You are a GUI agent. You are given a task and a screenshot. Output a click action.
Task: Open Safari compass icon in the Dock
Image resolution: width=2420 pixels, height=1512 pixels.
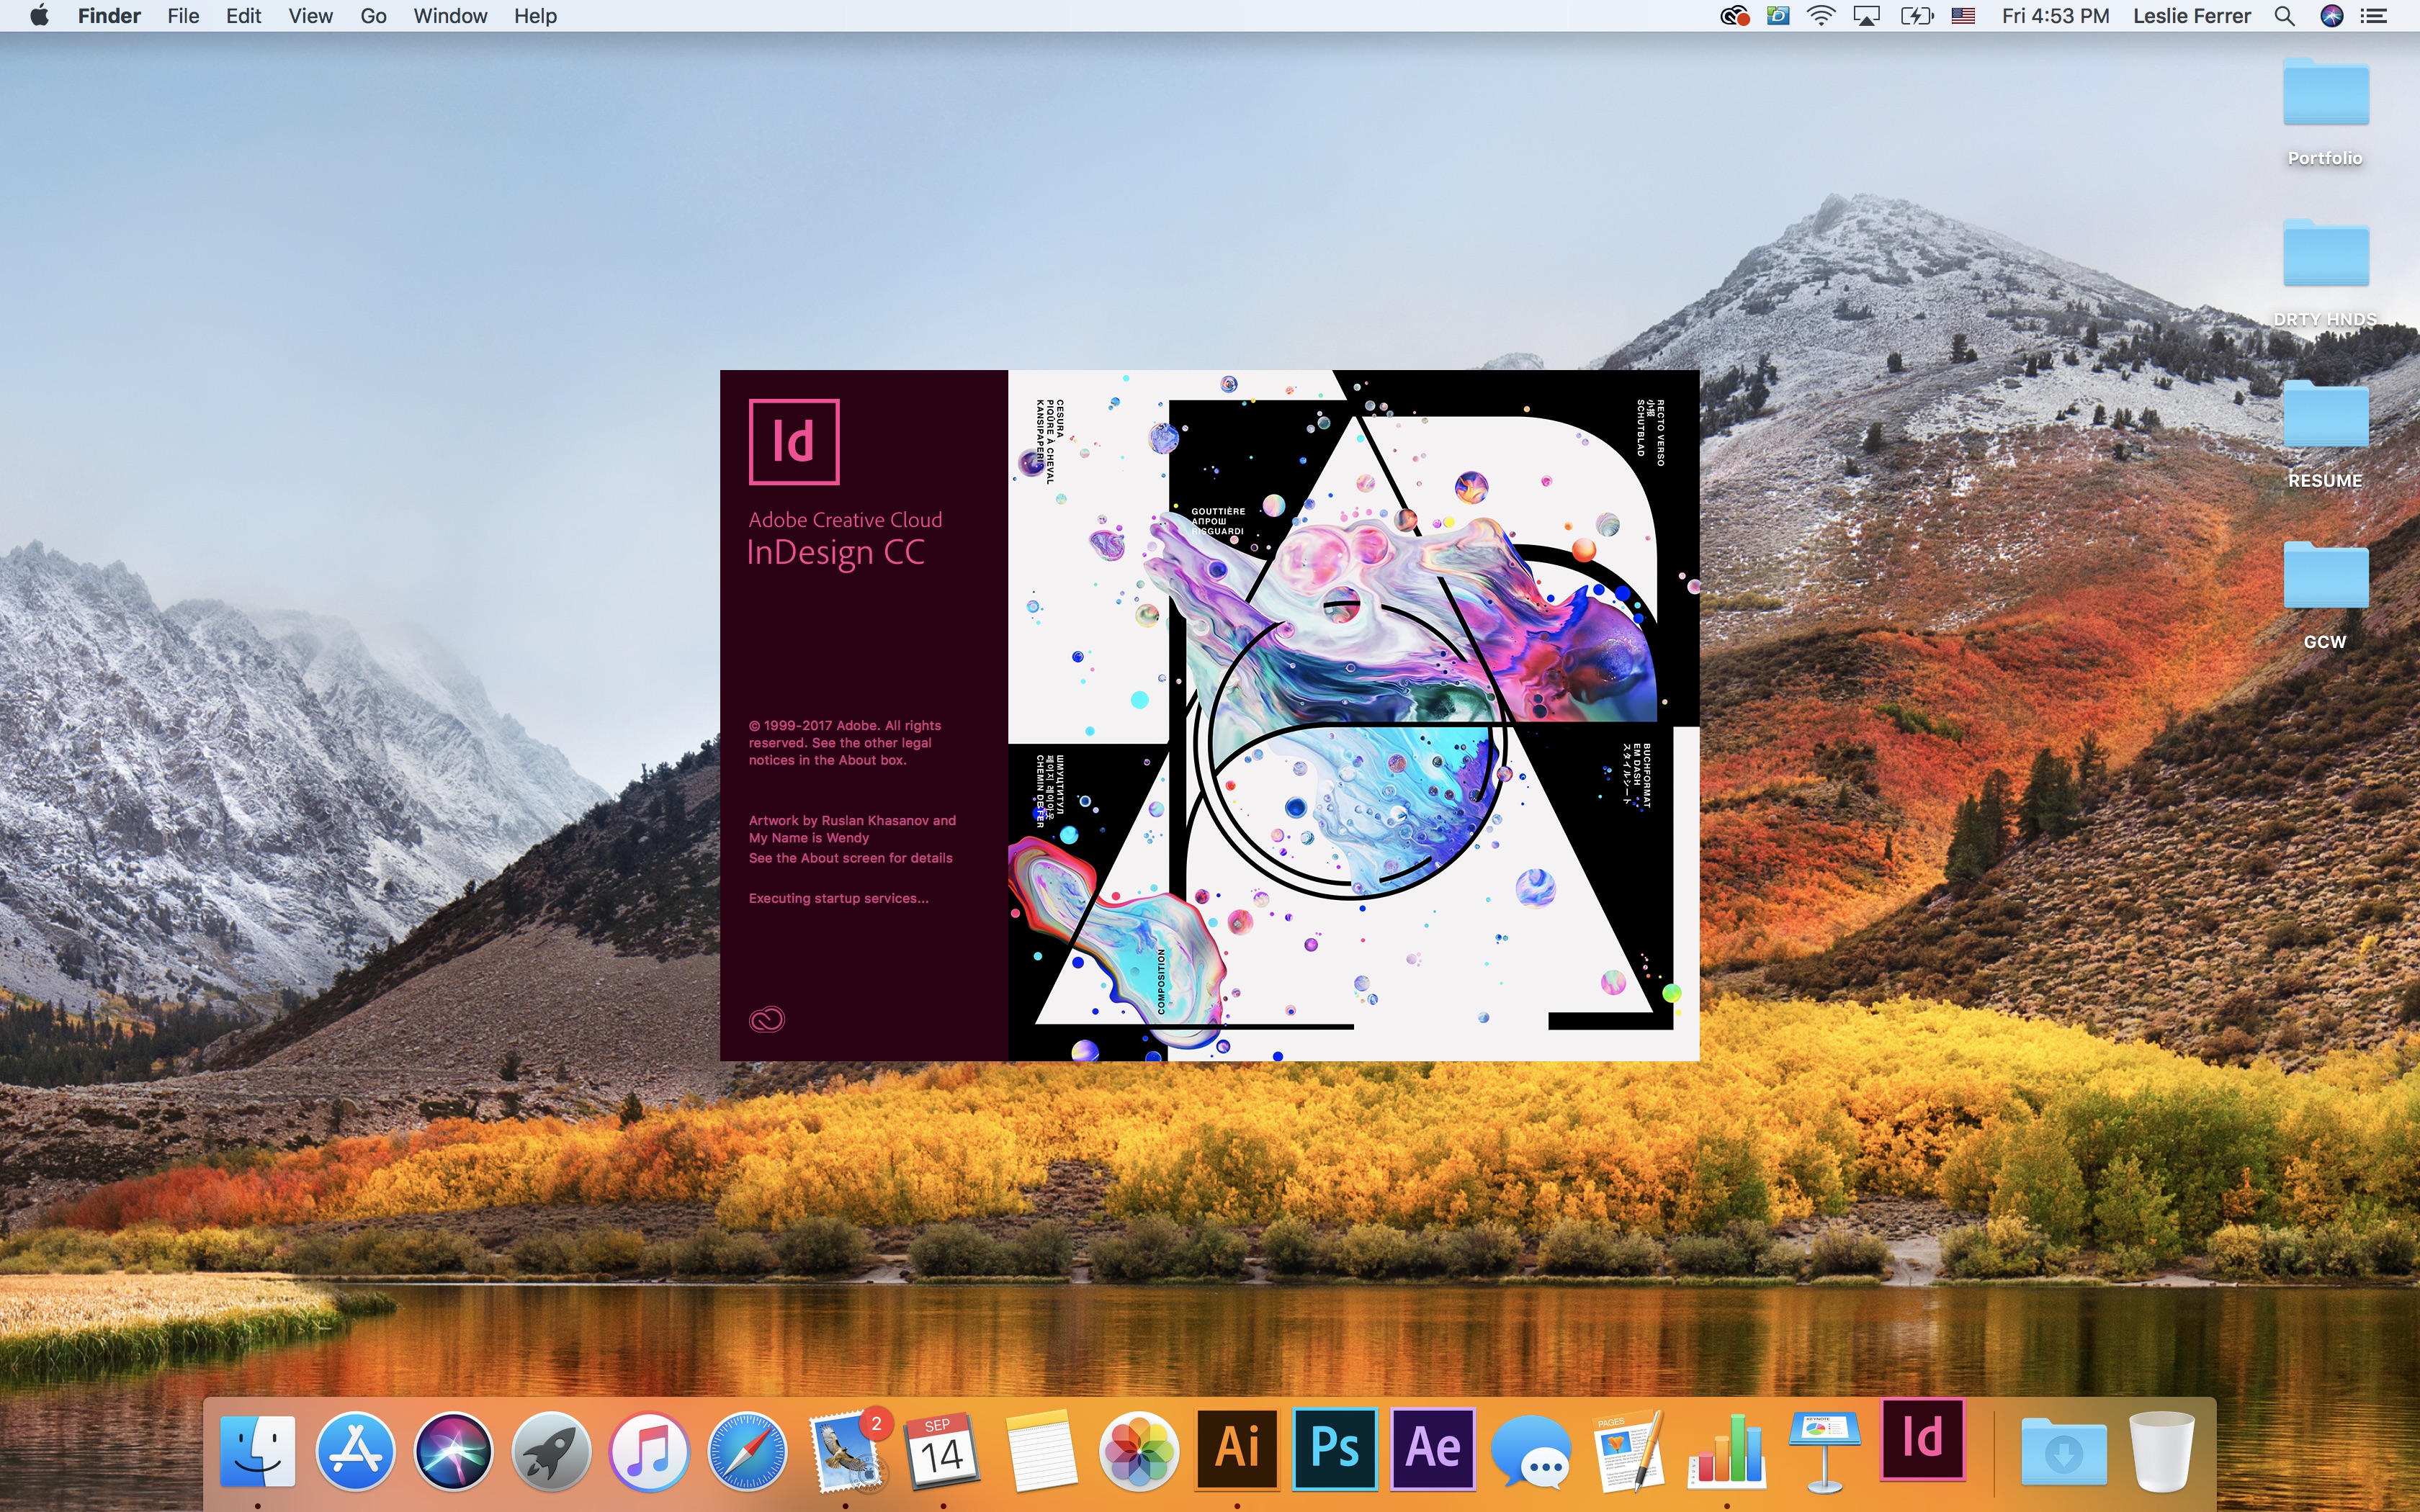click(x=747, y=1450)
